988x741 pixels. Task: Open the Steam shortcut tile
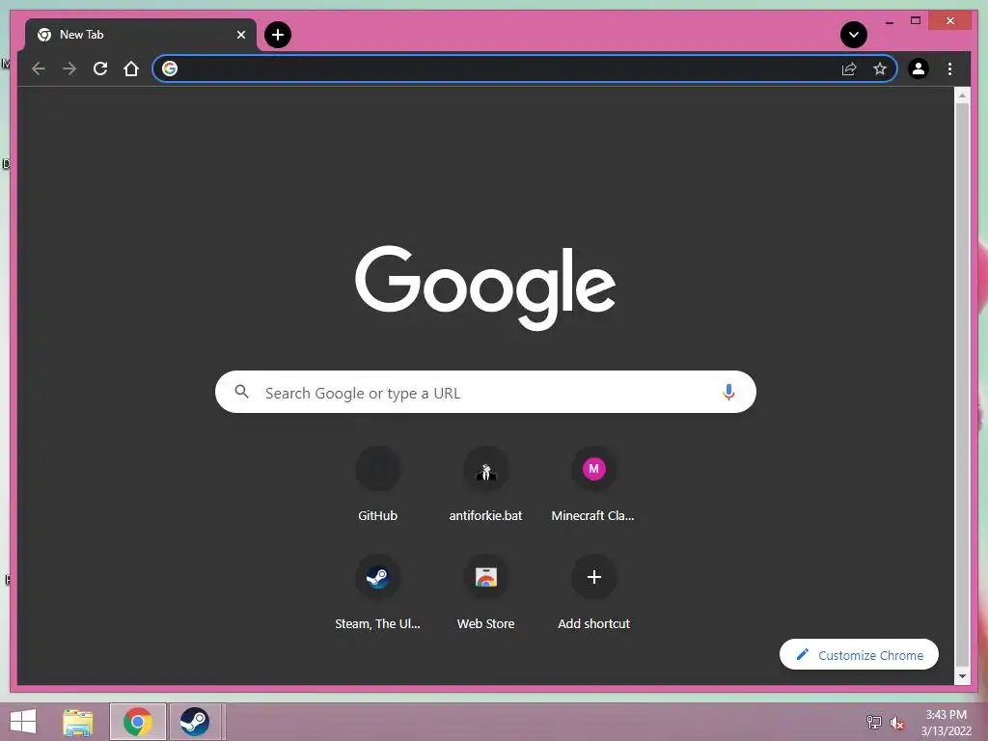(x=377, y=593)
